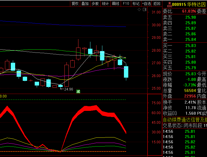Click the last cyan candlestick on the chart
Viewport: 207px width, 157px height.
pos(126,72)
